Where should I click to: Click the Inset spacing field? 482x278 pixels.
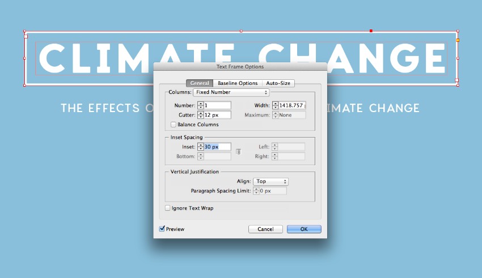pos(217,147)
